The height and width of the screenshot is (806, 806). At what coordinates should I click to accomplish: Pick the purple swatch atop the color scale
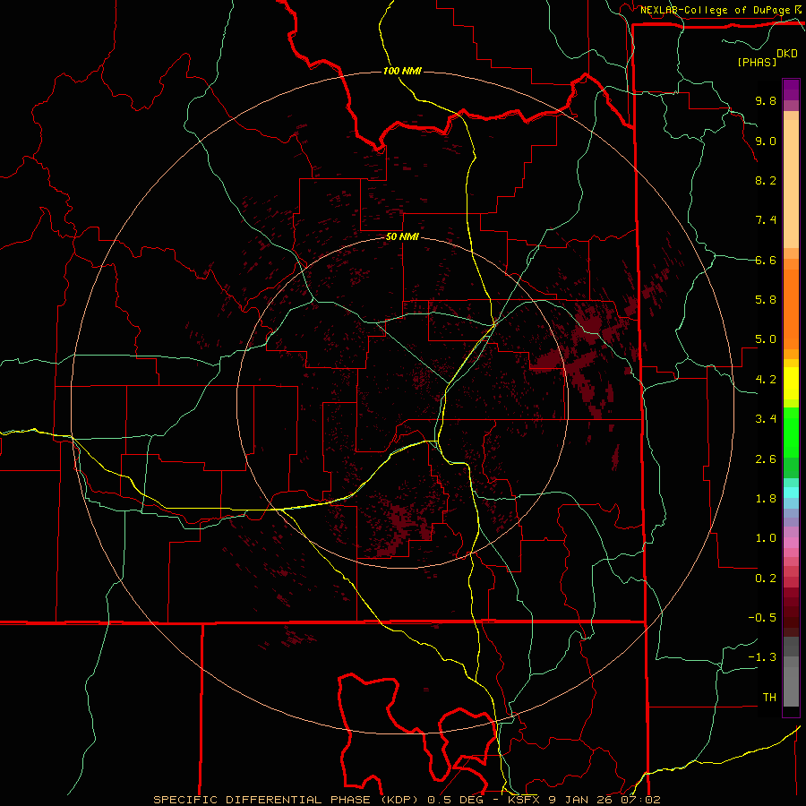pyautogui.click(x=791, y=90)
